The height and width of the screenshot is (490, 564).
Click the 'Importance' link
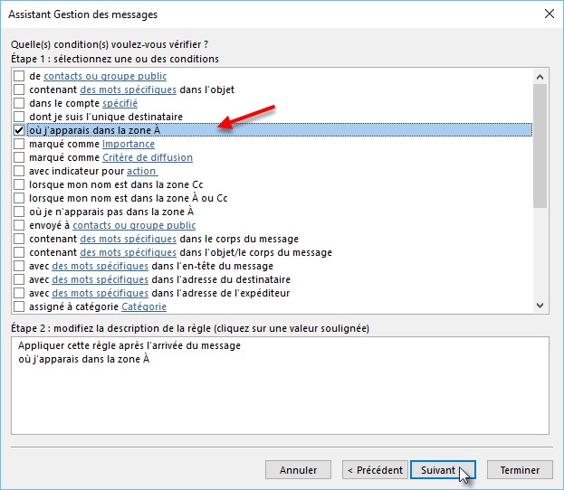pos(128,144)
